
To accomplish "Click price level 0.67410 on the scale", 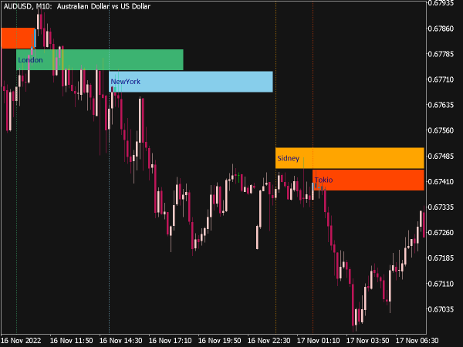I will coord(441,181).
